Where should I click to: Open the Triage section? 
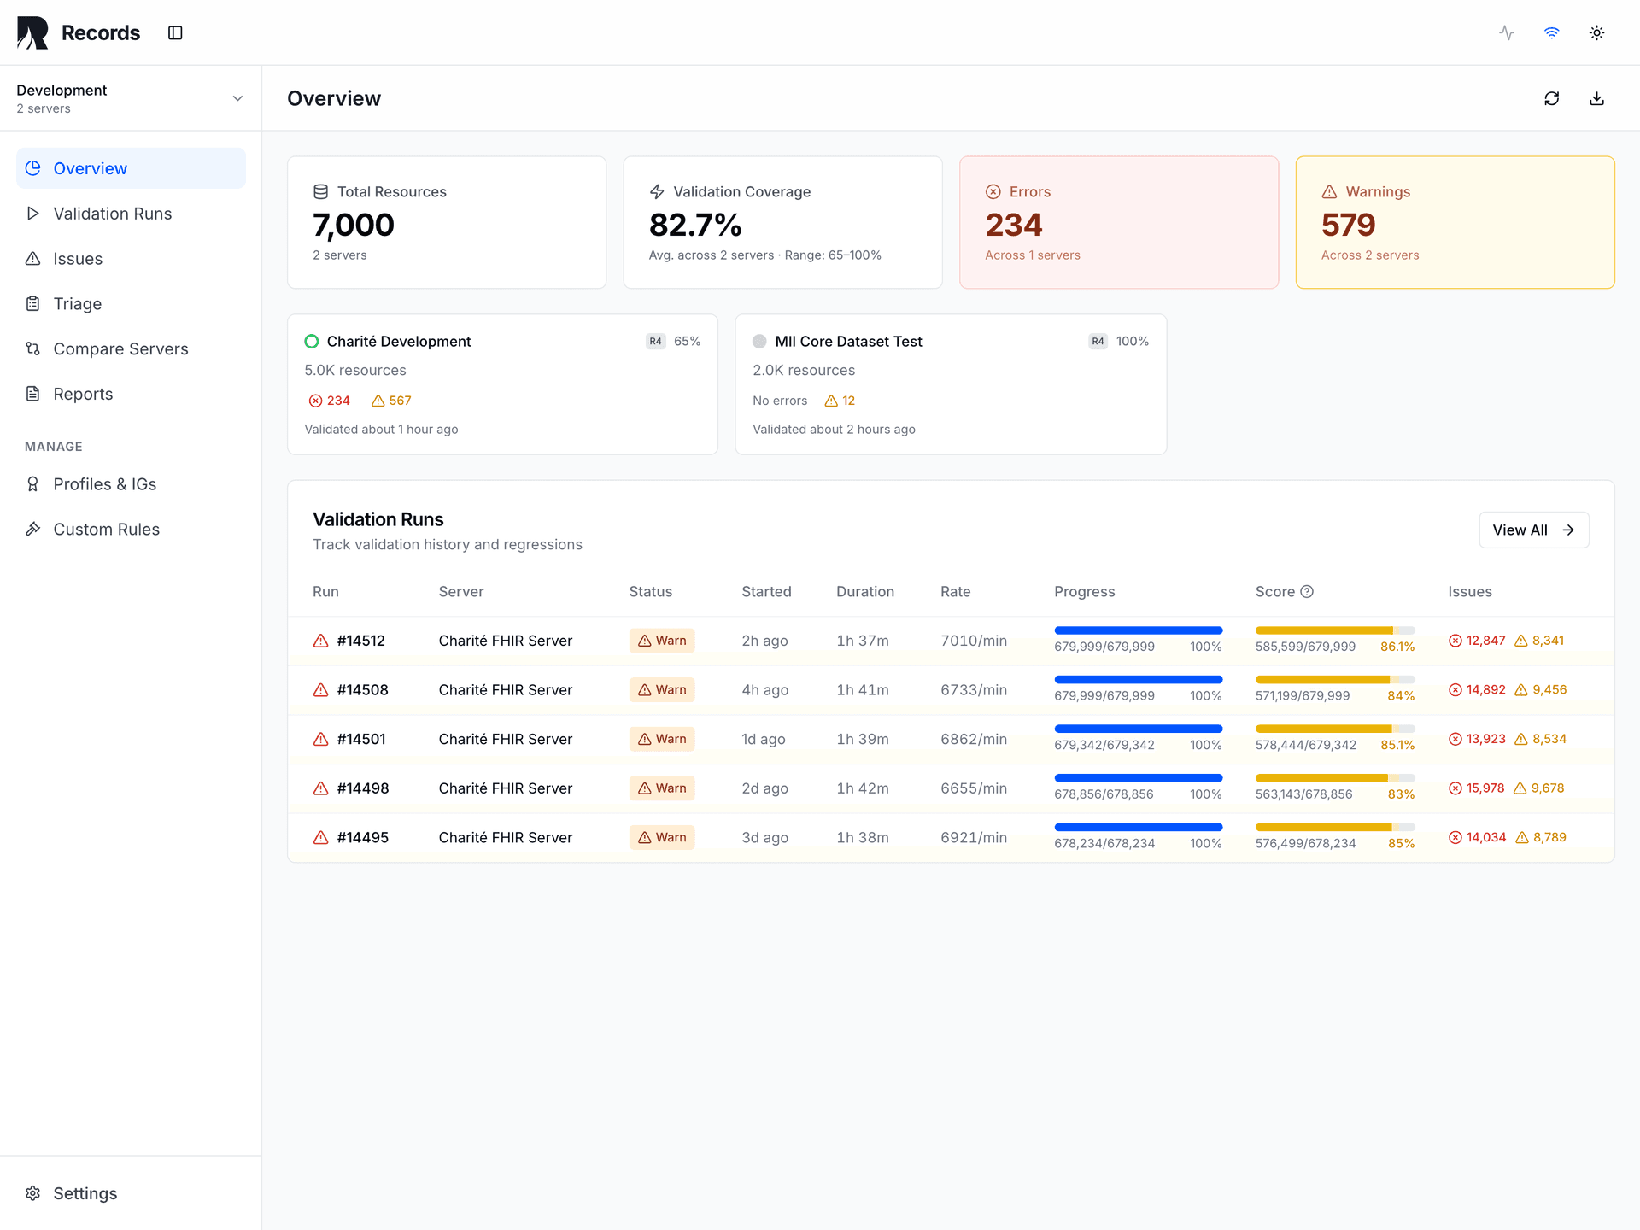click(77, 303)
